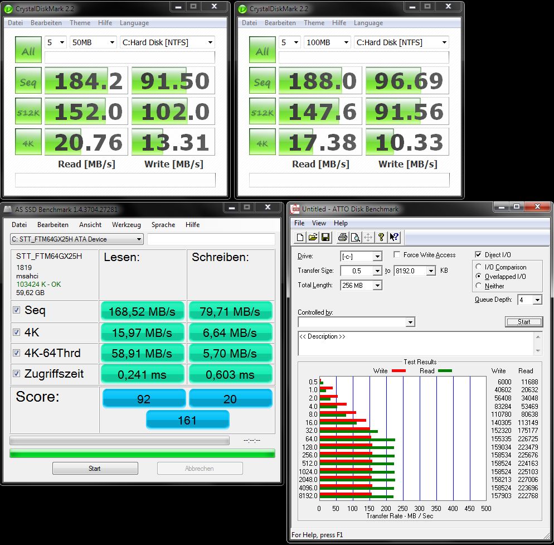Click Start button in ATTO Disk Benchmark

(523, 322)
